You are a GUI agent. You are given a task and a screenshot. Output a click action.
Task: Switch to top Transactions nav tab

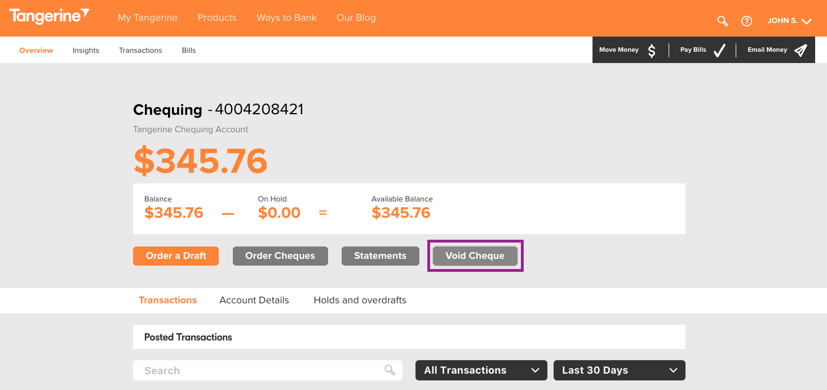point(140,50)
